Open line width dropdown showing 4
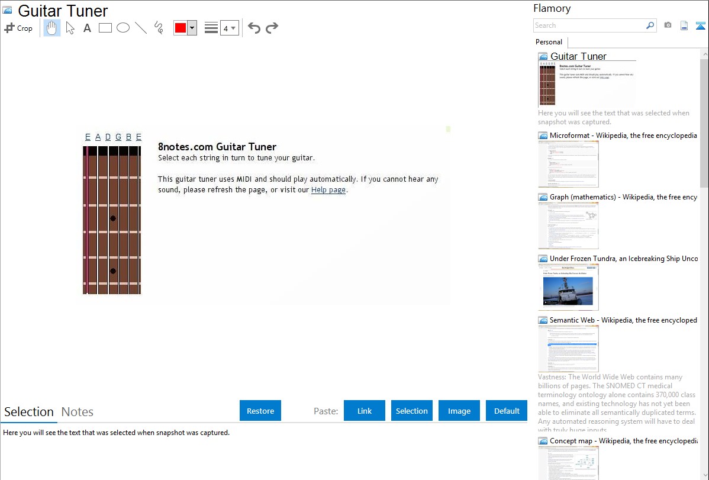 [229, 28]
